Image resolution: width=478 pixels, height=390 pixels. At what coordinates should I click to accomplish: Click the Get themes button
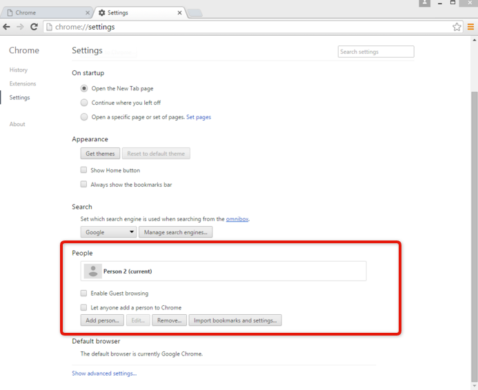click(x=100, y=154)
